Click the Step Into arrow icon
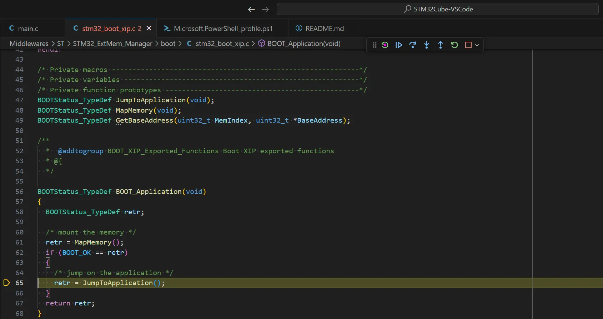603x319 pixels. click(x=427, y=45)
